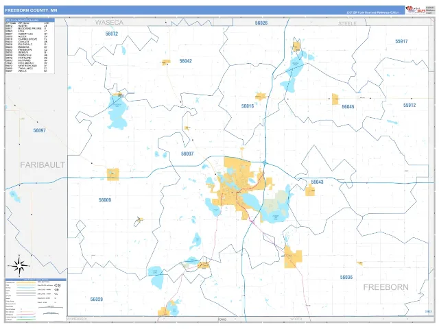Select ZIP code label 55917
Viewport: 439px width, 329px height.
click(x=401, y=41)
